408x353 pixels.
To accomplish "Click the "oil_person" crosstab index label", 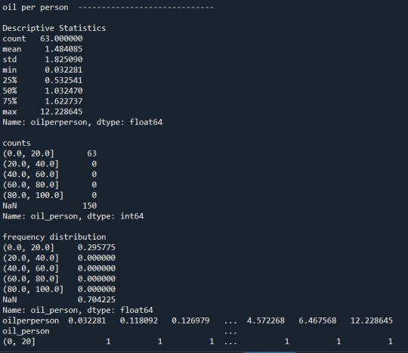I will pos(26,331).
